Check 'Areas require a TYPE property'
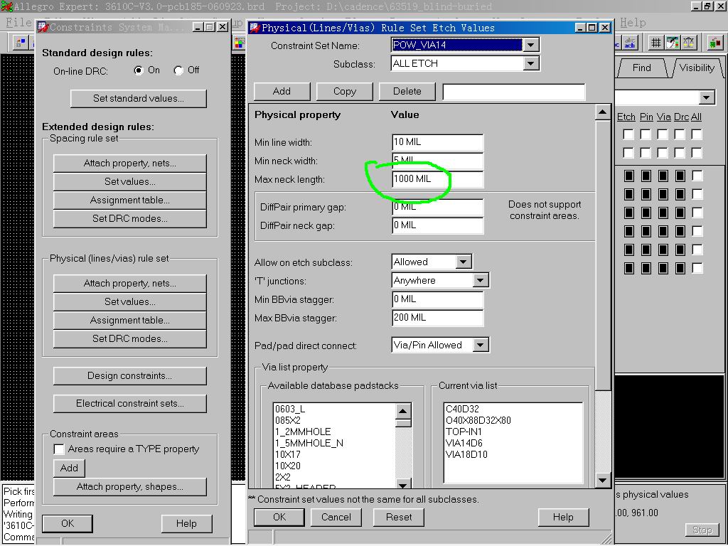Viewport: 728px width, 546px height. (x=59, y=449)
